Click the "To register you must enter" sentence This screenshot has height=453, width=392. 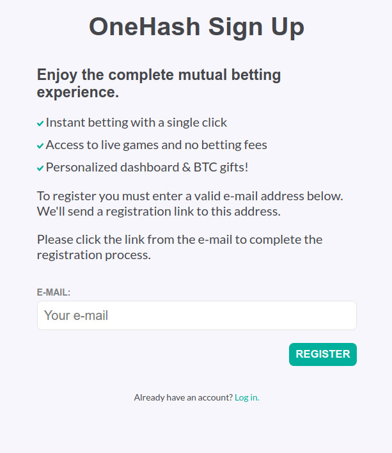coord(189,195)
